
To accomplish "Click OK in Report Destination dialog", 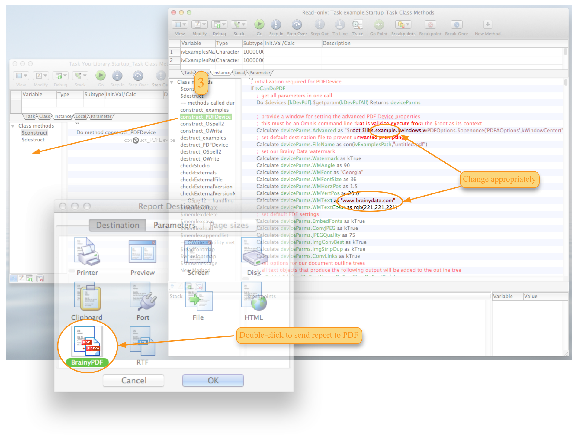I will (x=213, y=380).
